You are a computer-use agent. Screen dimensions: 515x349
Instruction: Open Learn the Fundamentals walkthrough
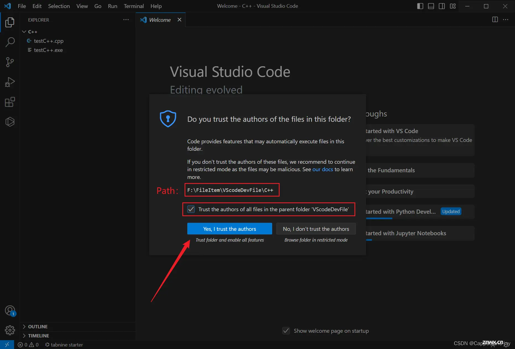(x=420, y=170)
